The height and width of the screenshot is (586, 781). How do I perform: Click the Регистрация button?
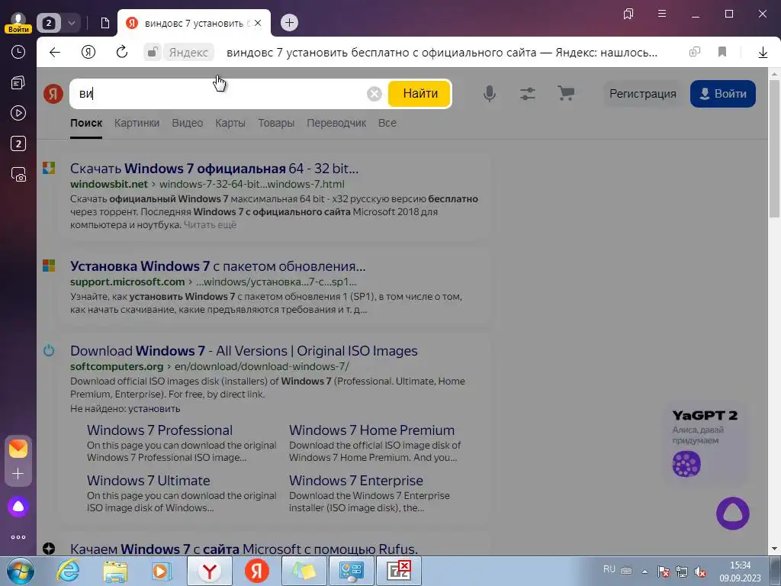[642, 94]
